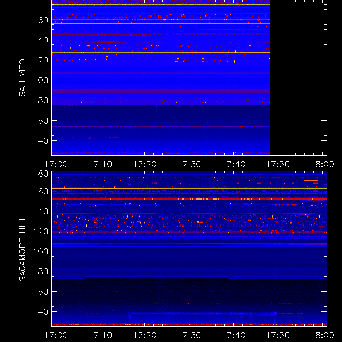The image size is (342, 342).
Task: Pick the 40 tick label on Sagamore Hill axis
Action: 43,312
